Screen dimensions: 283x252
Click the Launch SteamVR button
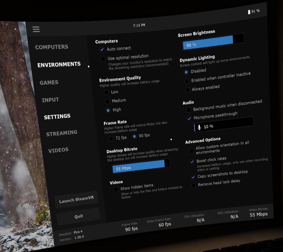76,200
